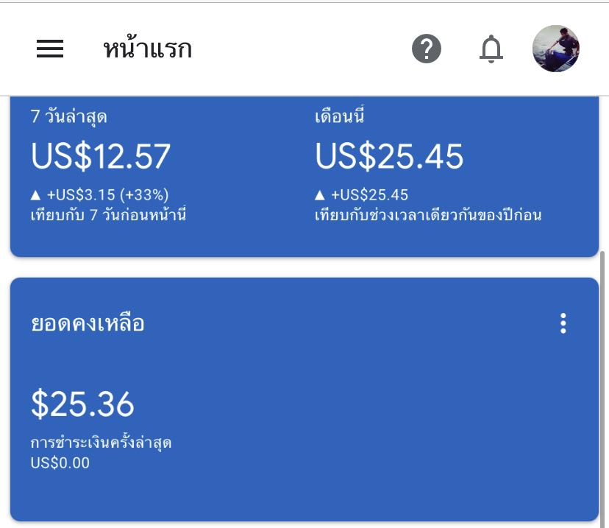
Task: Click the หน้าแรก page title
Action: tap(148, 49)
